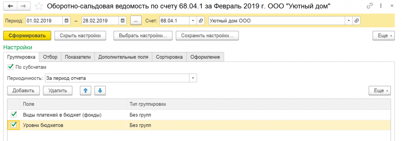Click the period start date field
The image size is (402, 141).
pyautogui.click(x=44, y=21)
